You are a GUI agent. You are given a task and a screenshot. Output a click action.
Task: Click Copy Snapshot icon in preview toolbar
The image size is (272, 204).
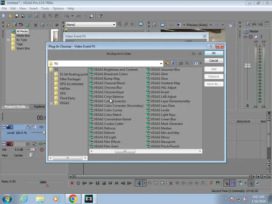tap(230, 25)
